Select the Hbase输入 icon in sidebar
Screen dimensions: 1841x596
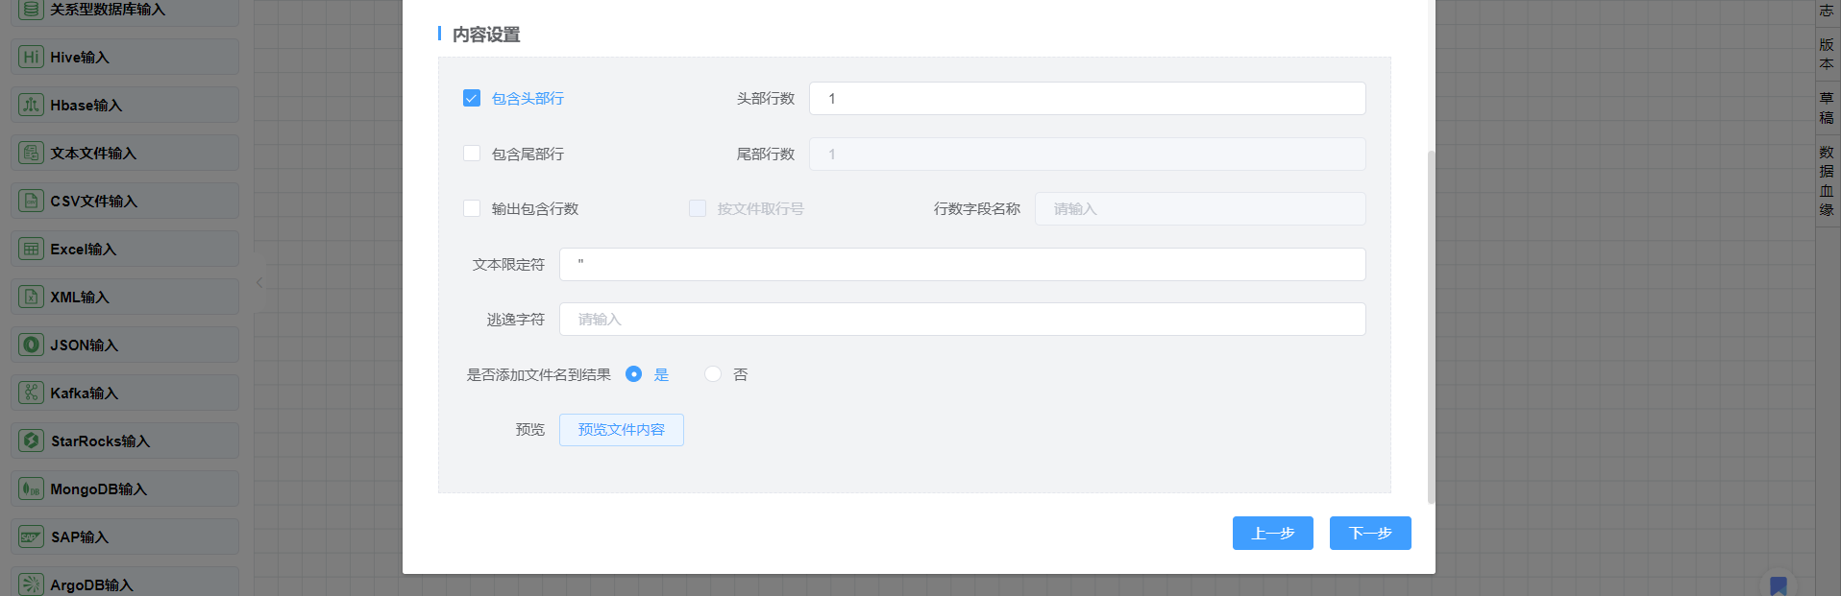[31, 105]
